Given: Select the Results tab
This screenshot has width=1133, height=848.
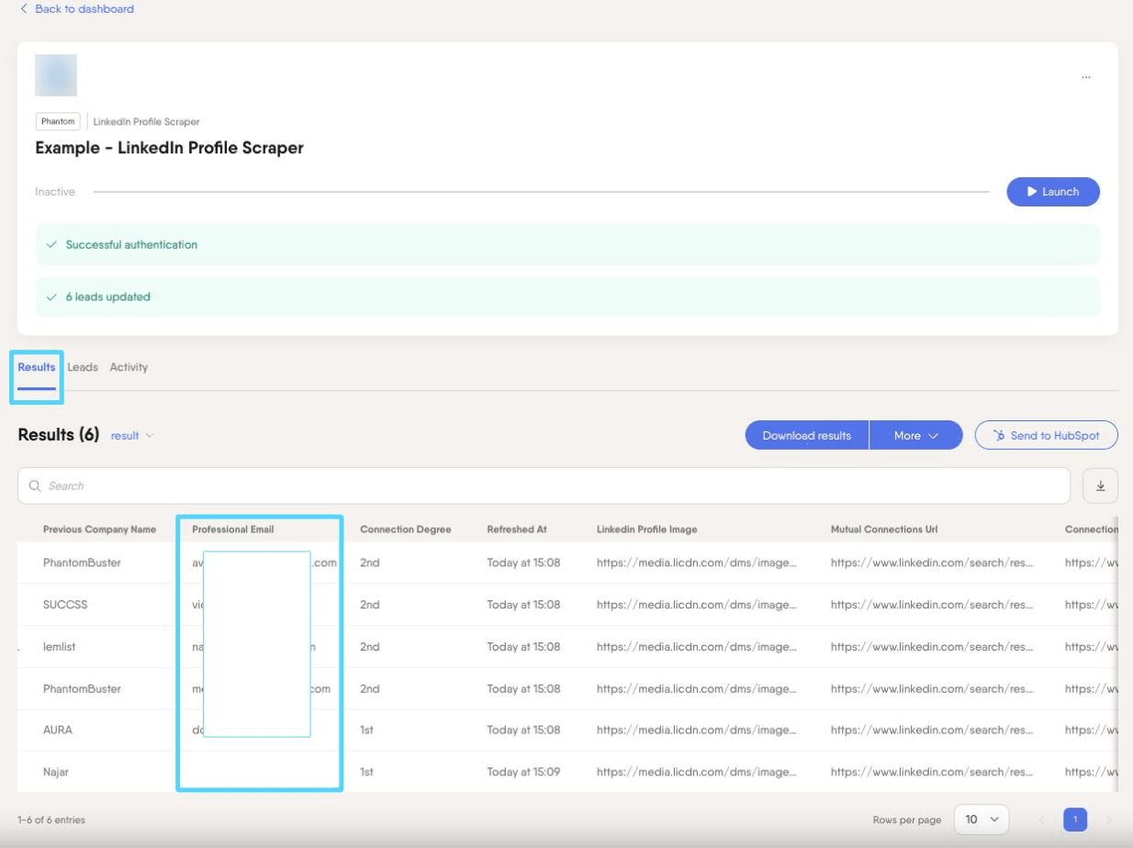Looking at the screenshot, I should [x=37, y=367].
